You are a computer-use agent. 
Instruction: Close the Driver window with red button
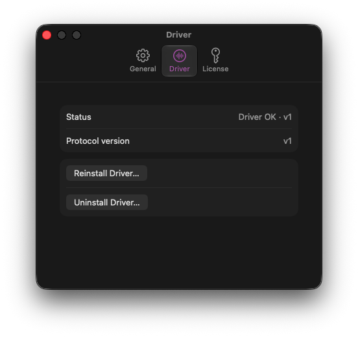(x=47, y=35)
